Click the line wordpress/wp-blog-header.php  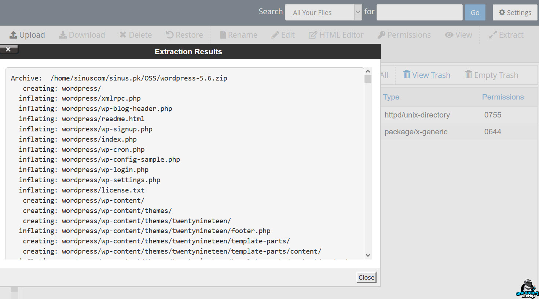click(x=95, y=109)
